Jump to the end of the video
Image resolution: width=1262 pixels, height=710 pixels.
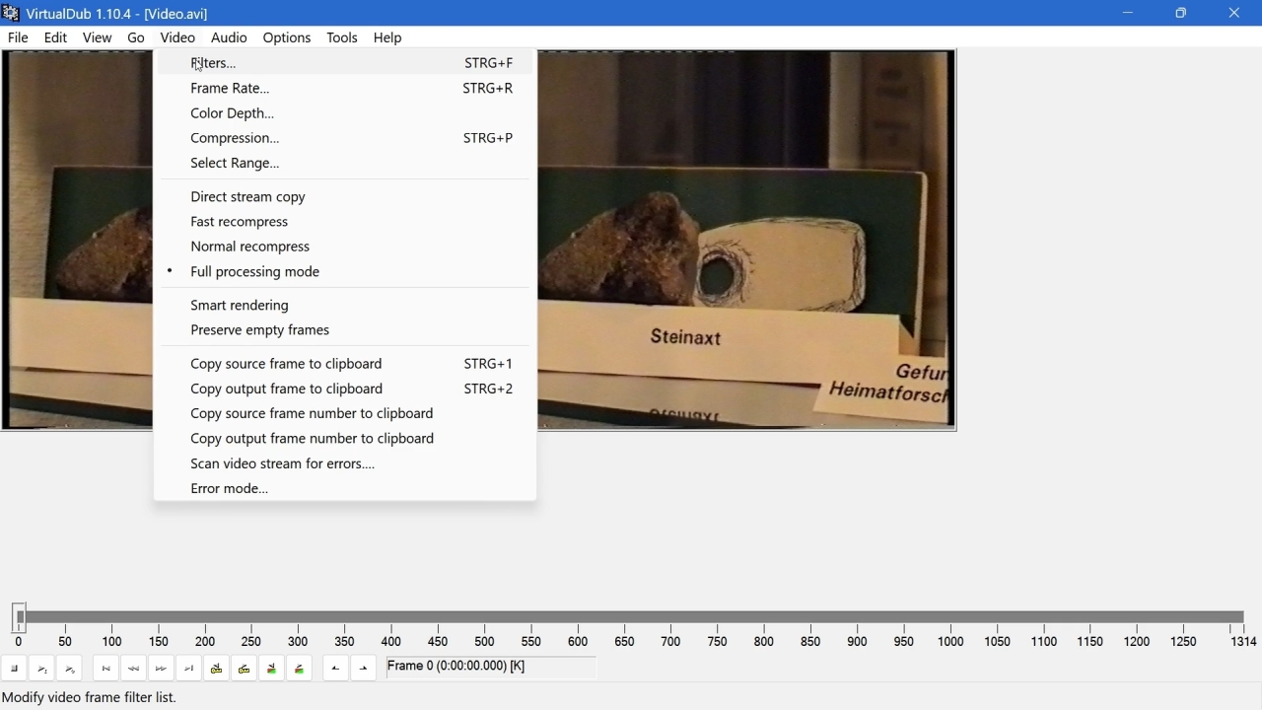tap(189, 669)
